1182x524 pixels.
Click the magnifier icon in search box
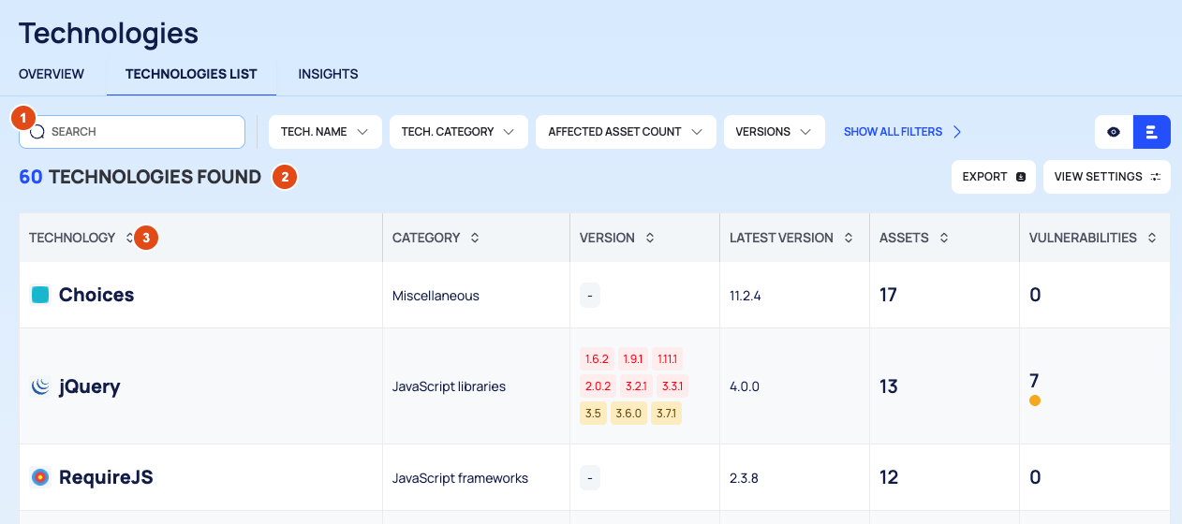coord(37,132)
